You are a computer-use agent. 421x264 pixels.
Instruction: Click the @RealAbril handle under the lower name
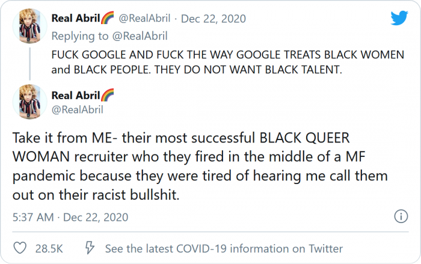tap(78, 109)
